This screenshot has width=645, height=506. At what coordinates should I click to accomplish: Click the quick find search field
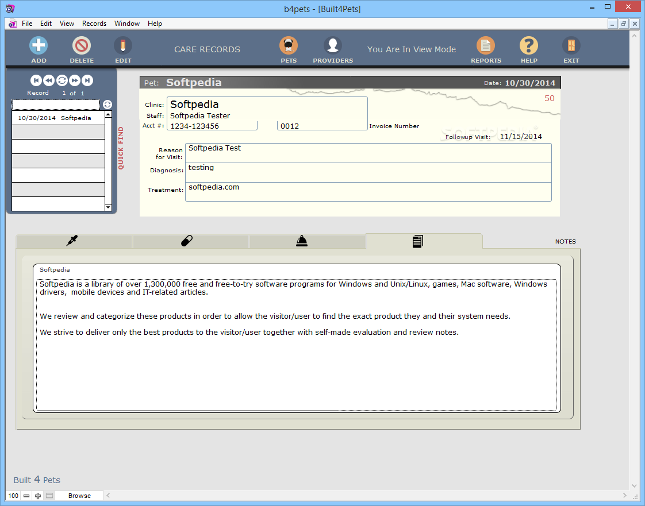56,105
